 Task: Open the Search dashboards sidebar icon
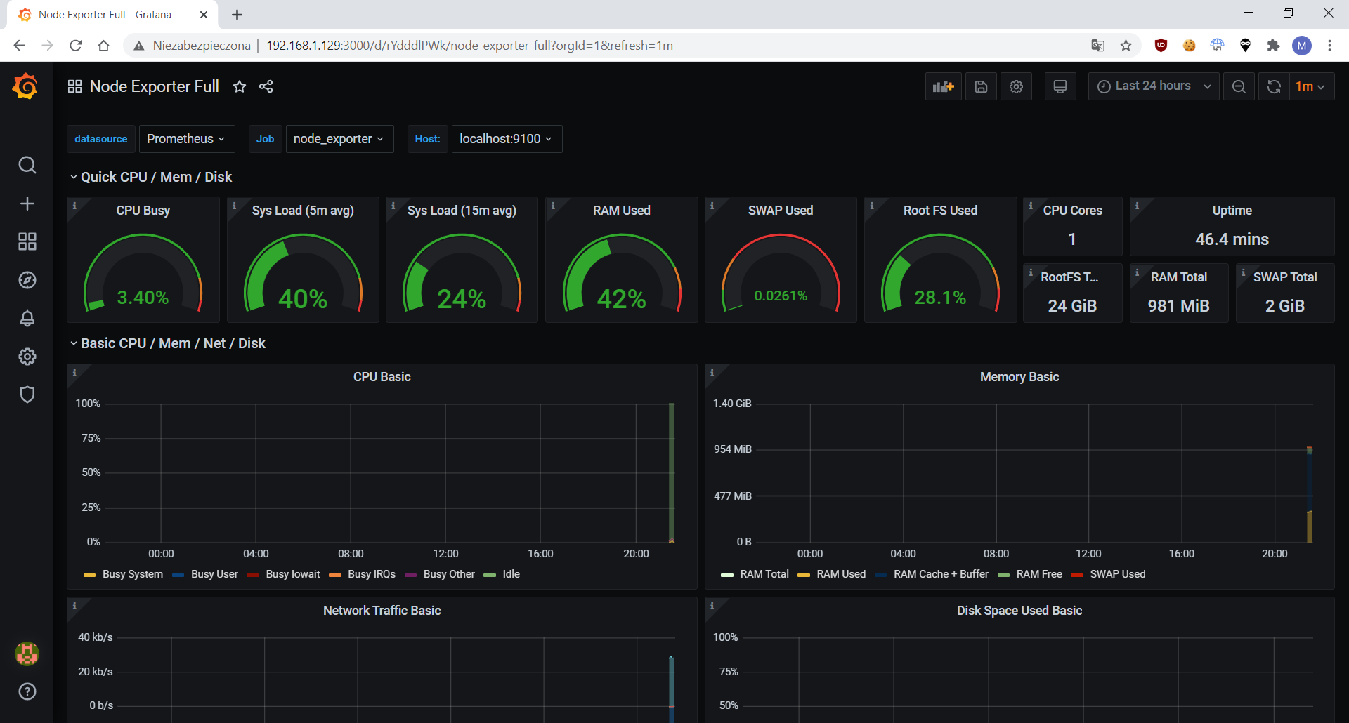pyautogui.click(x=27, y=165)
